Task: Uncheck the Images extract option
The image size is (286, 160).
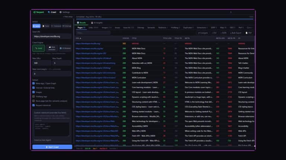Action: pos(34,92)
